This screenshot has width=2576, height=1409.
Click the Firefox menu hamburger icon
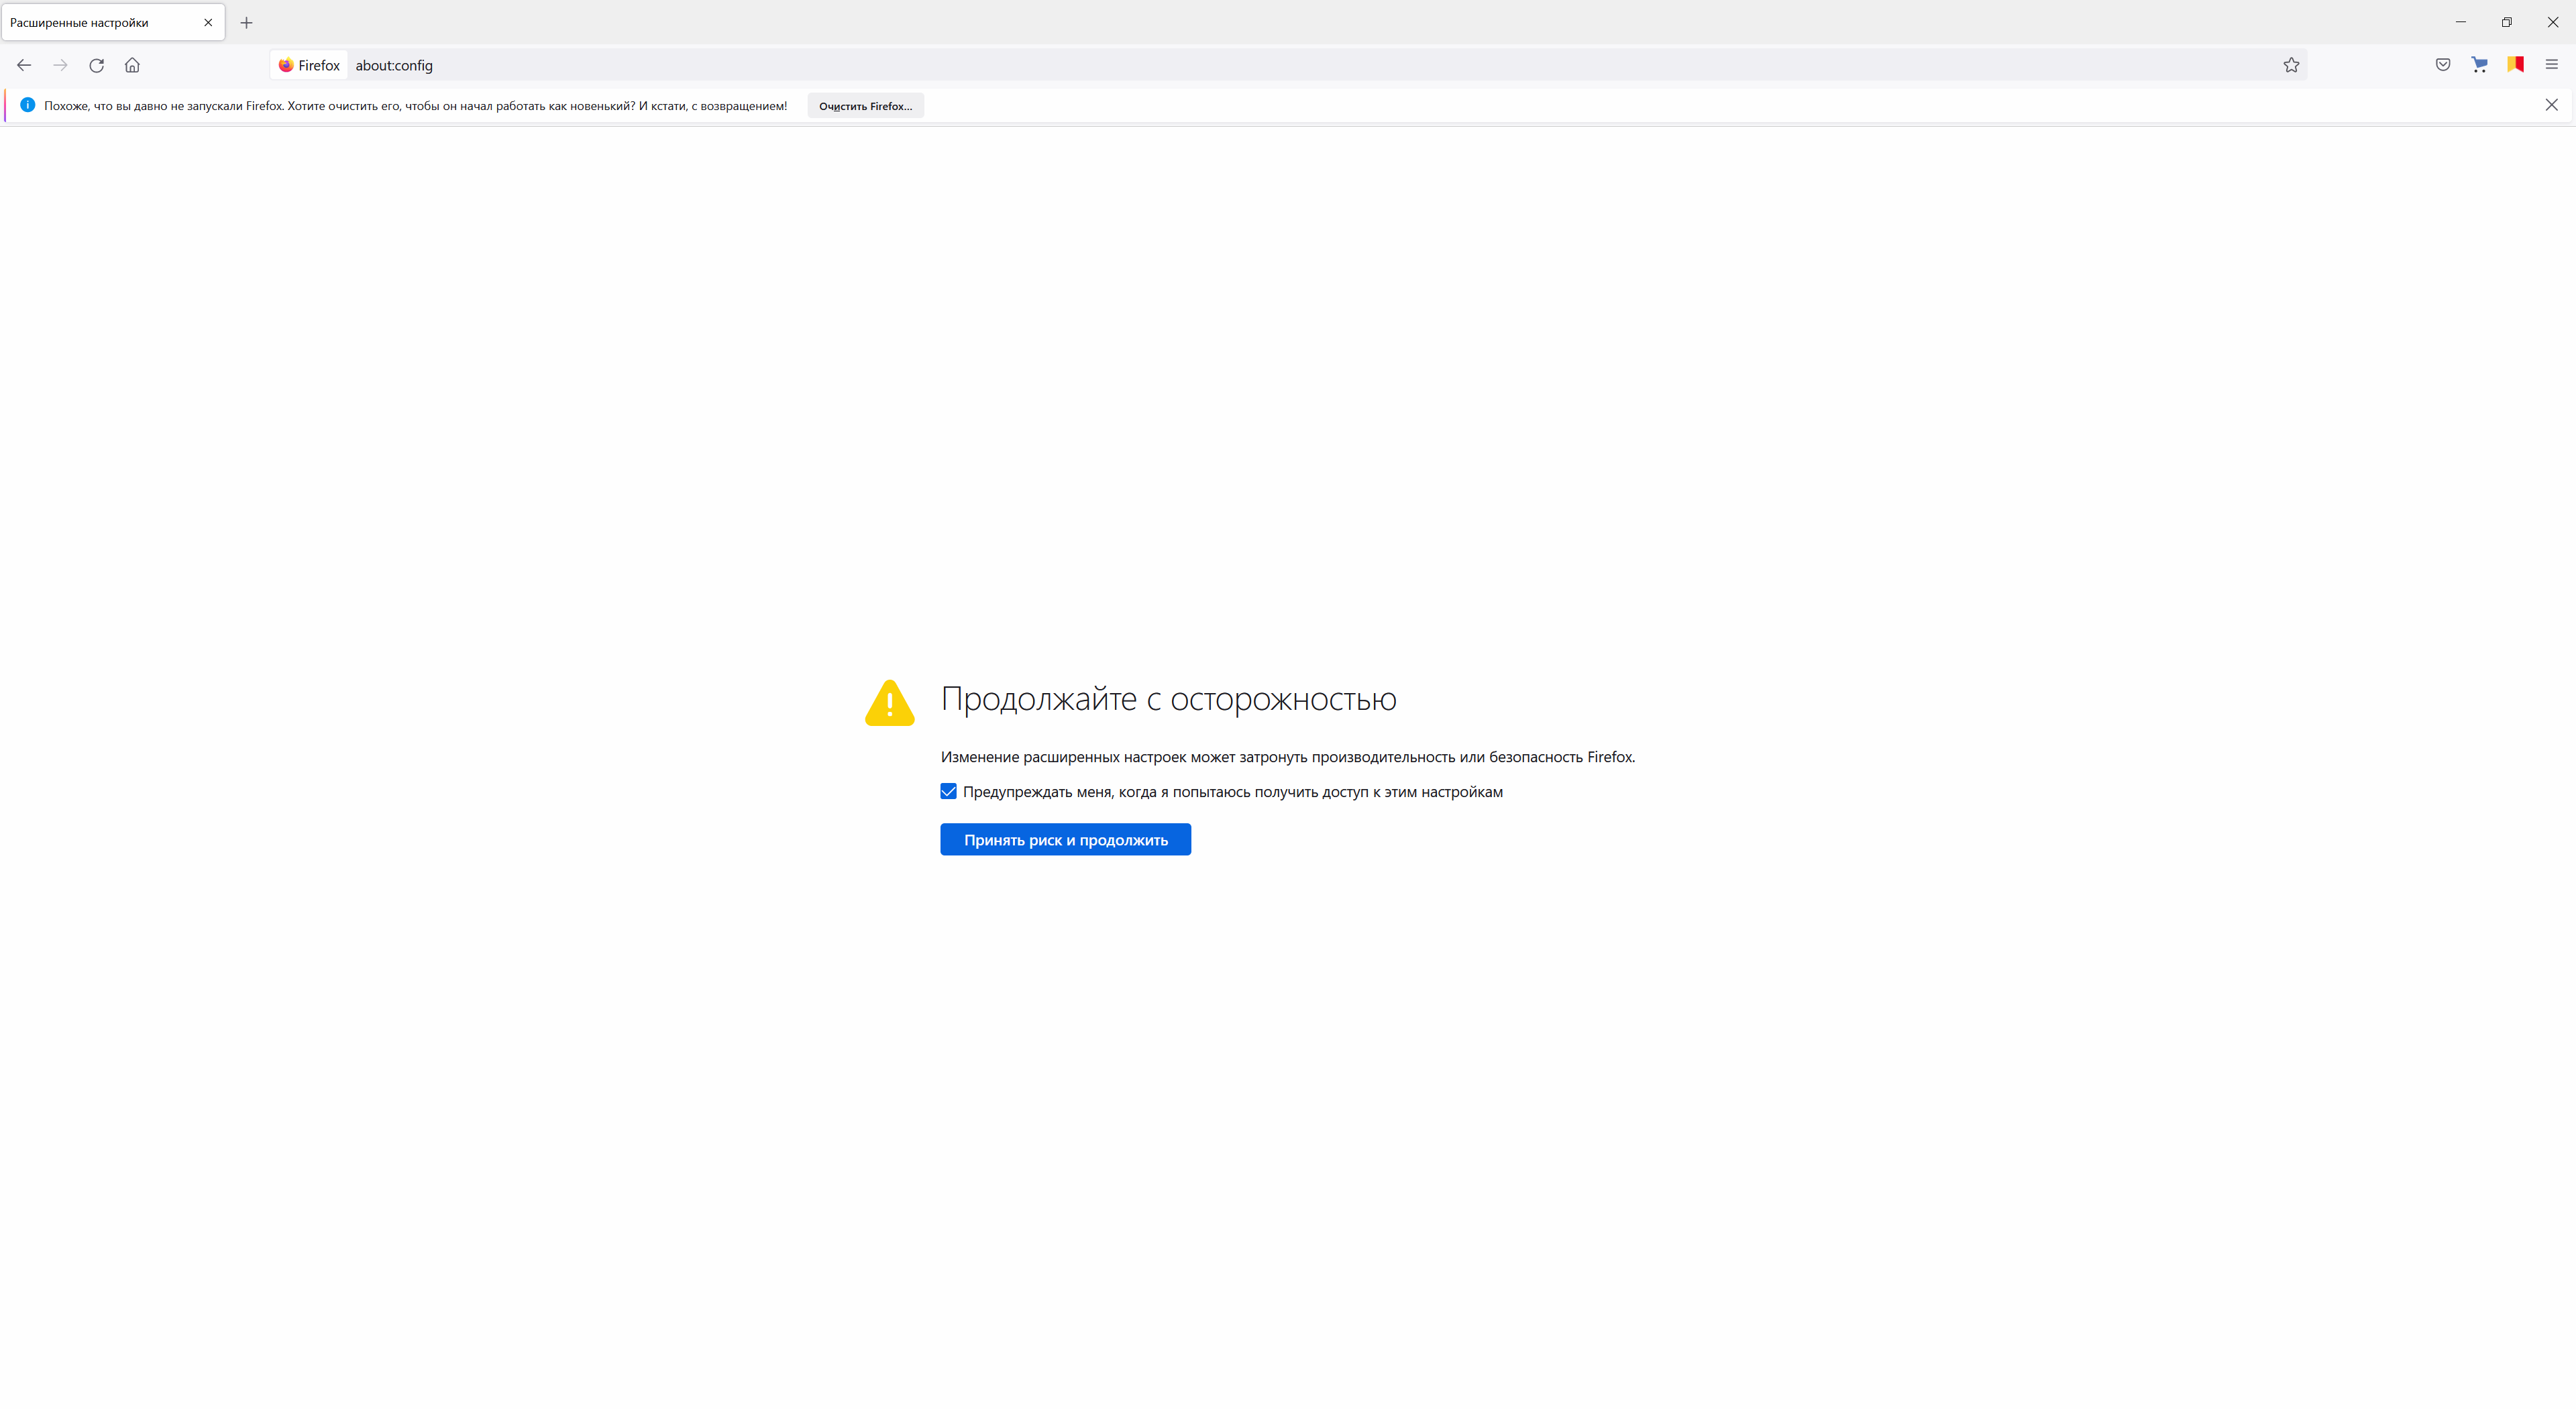point(2552,64)
